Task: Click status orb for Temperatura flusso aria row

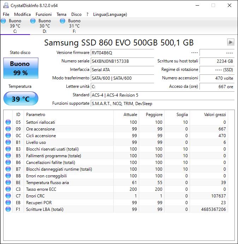Action: pos(8,182)
